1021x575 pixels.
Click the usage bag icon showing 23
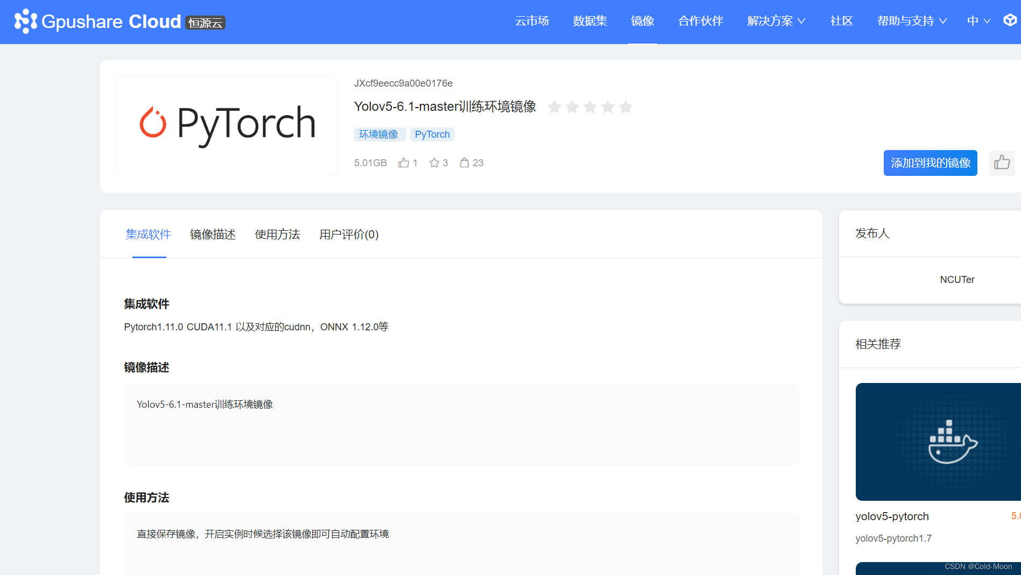(464, 162)
